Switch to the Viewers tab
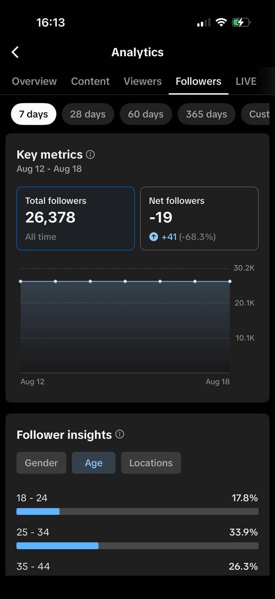275x599 pixels. 142,81
